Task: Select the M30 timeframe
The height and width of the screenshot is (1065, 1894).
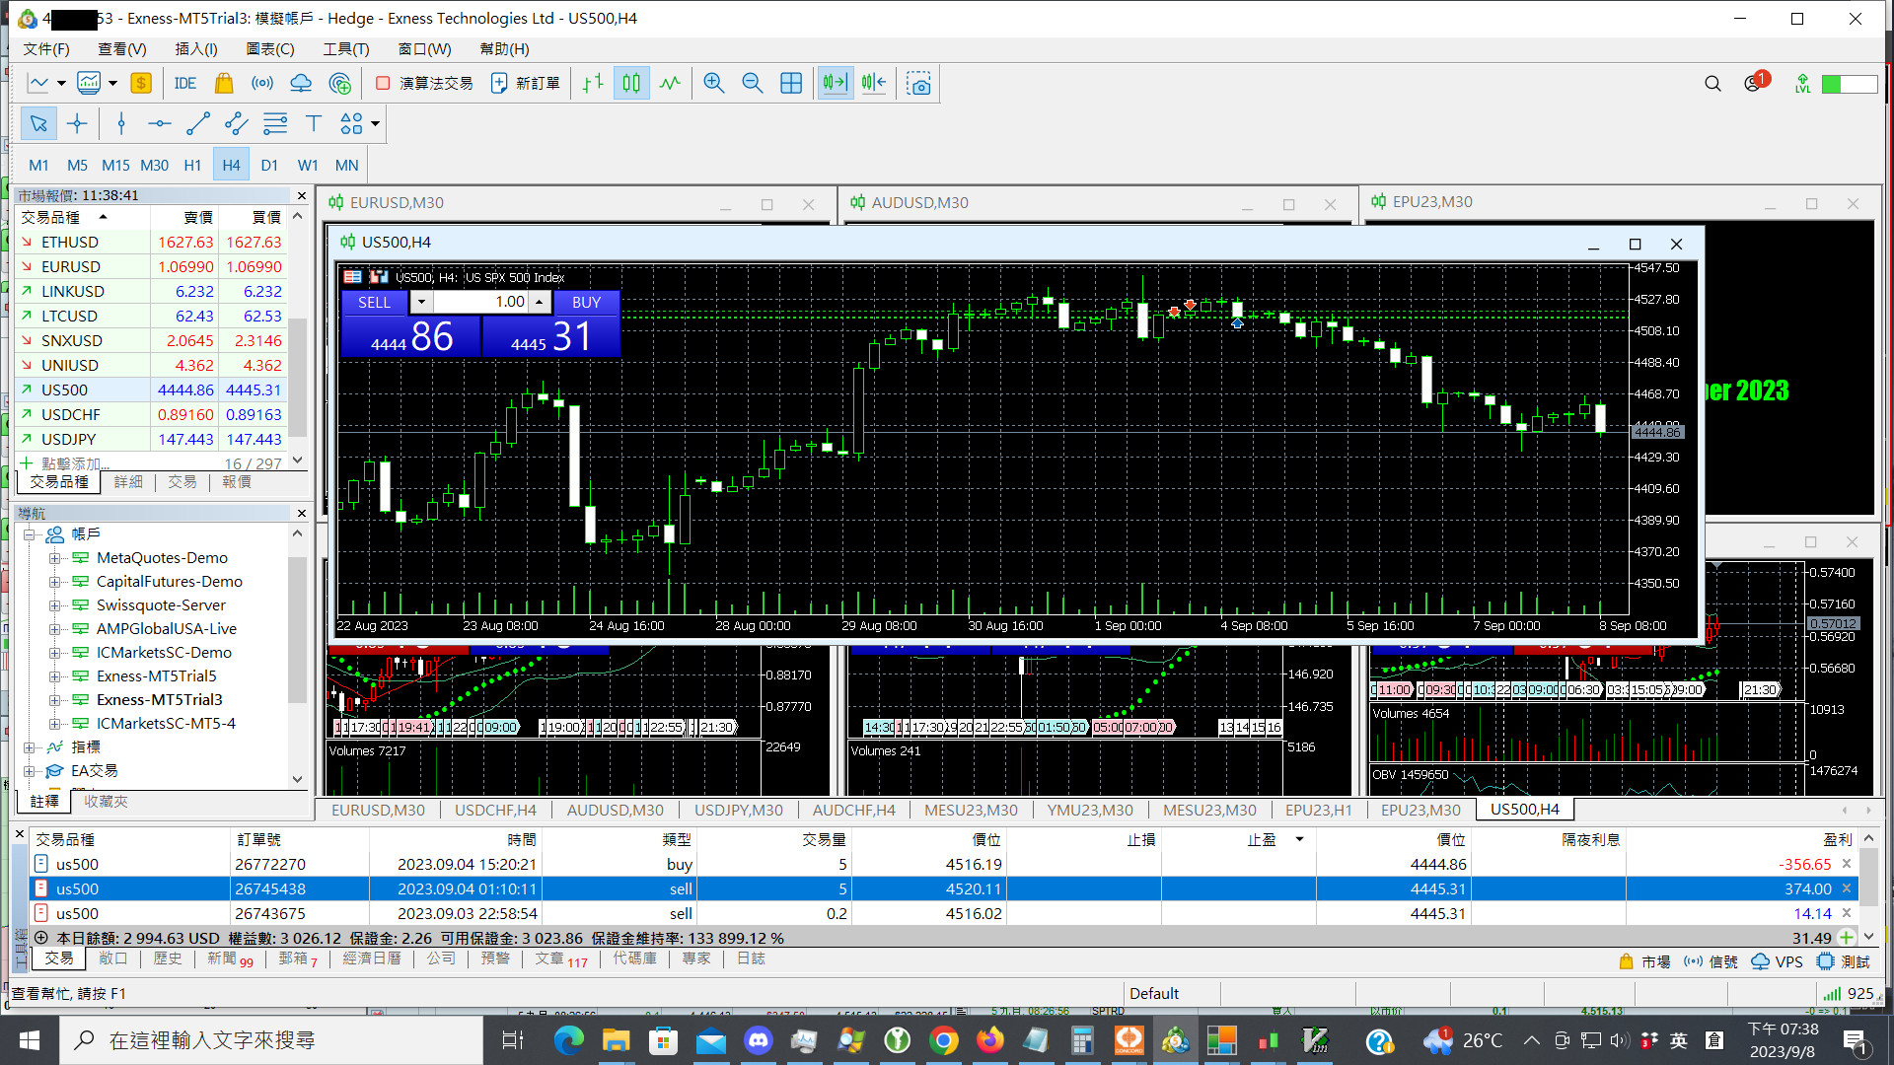Action: pyautogui.click(x=154, y=165)
